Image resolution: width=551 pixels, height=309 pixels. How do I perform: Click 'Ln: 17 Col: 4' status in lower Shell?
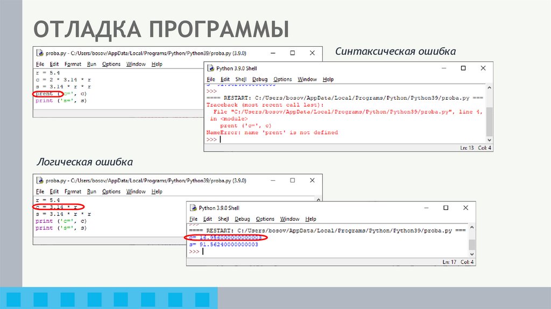[x=458, y=262]
